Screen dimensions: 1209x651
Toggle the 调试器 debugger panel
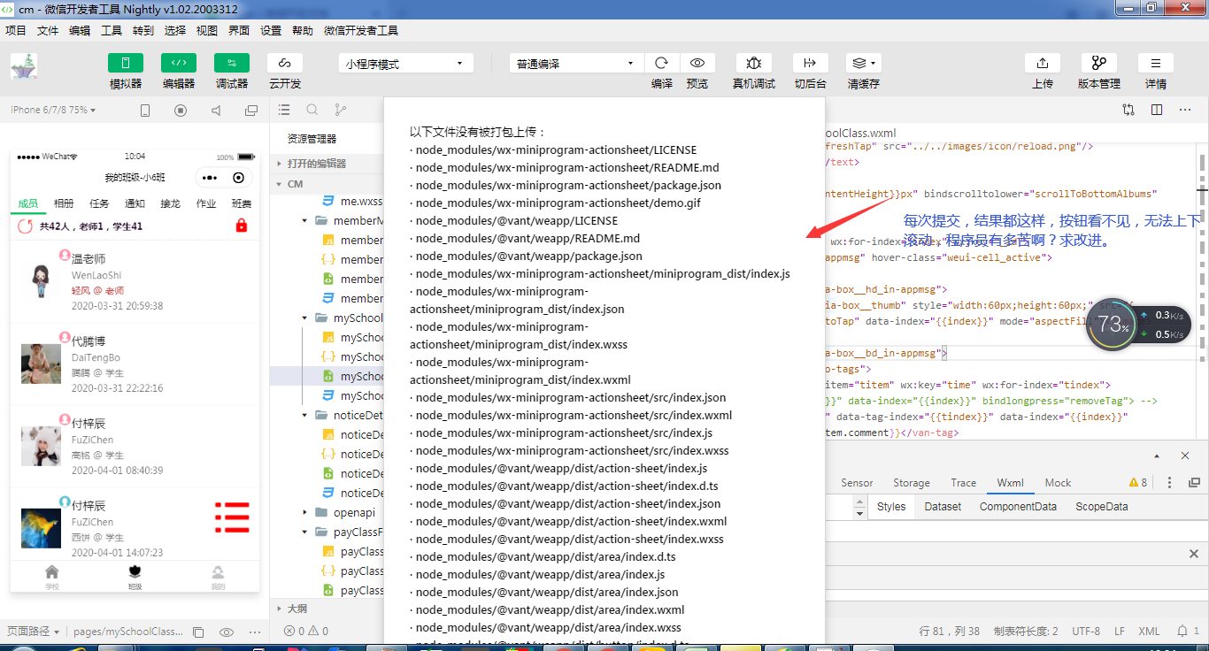click(232, 63)
